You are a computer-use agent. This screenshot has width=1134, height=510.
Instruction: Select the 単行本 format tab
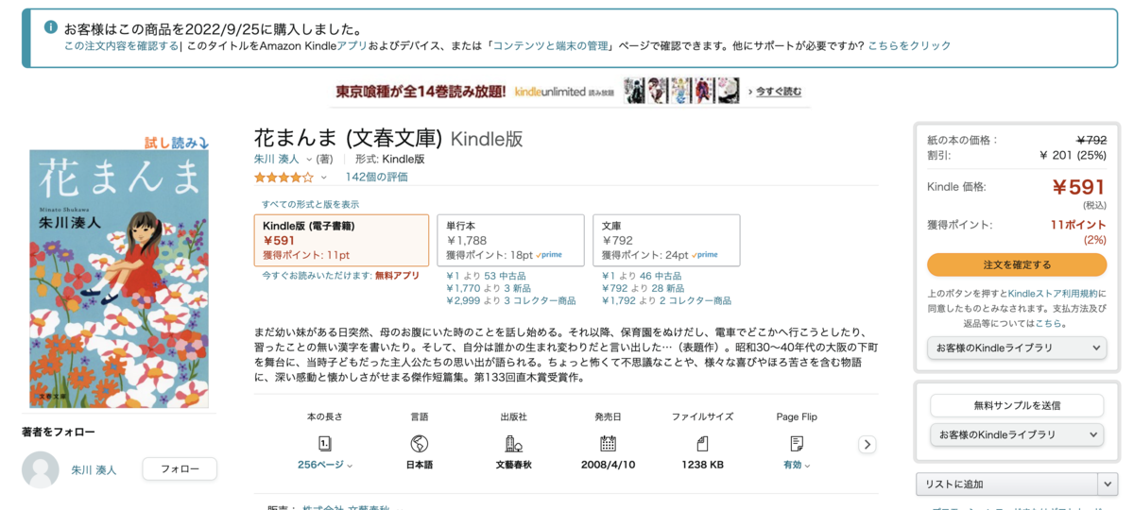coord(510,240)
